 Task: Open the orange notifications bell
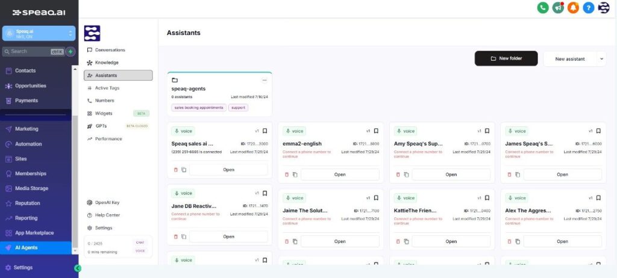574,7
